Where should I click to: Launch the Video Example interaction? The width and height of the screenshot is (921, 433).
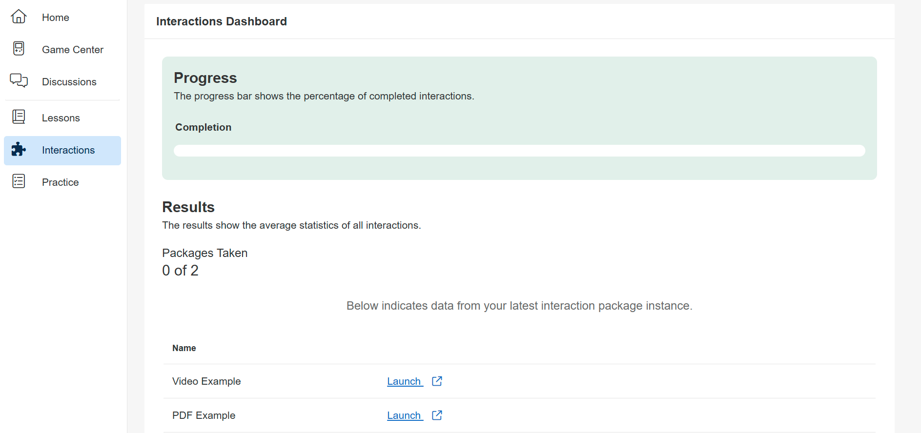404,381
